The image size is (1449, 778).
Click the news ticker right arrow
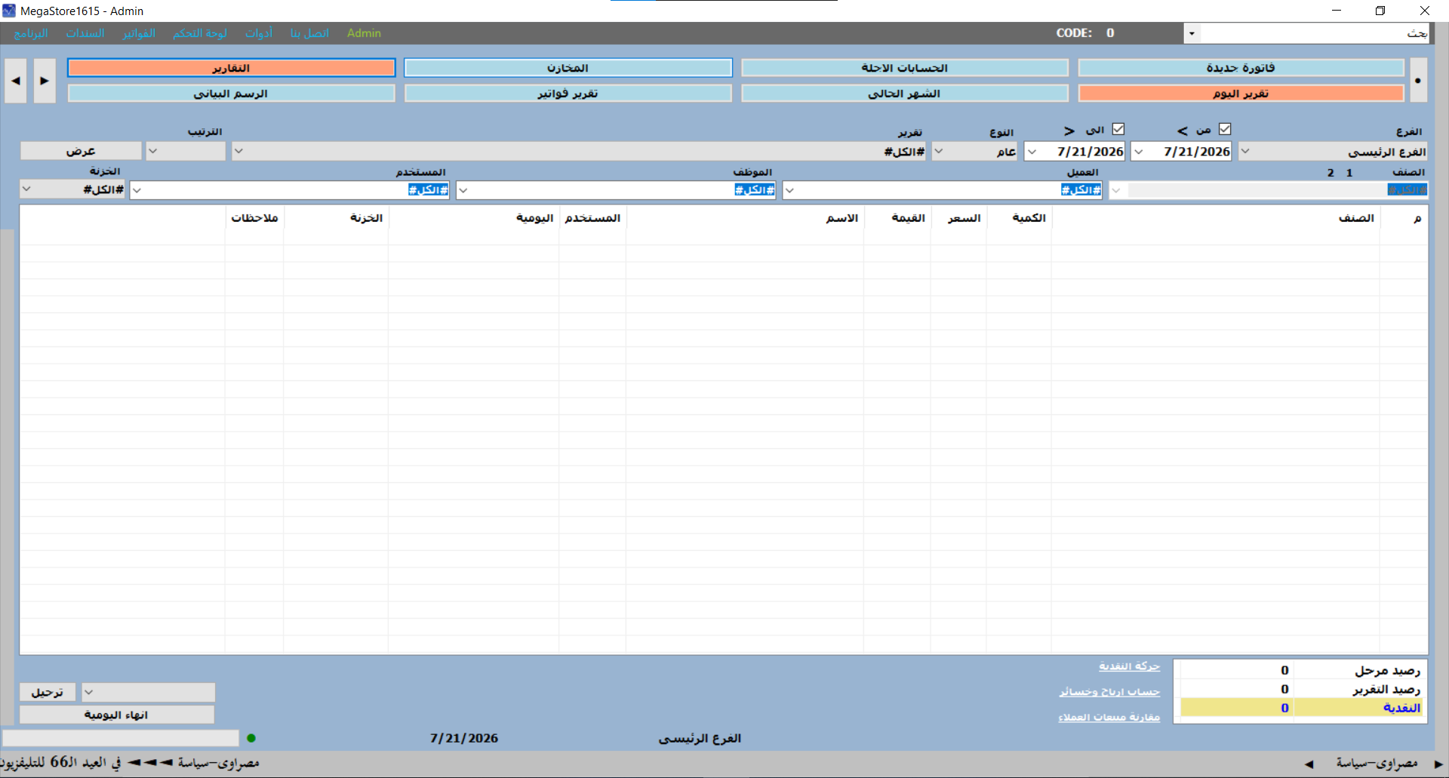(x=1438, y=764)
